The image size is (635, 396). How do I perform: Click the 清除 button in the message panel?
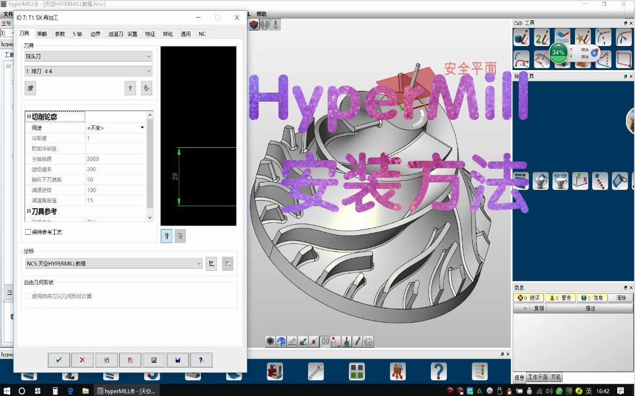click(x=621, y=298)
